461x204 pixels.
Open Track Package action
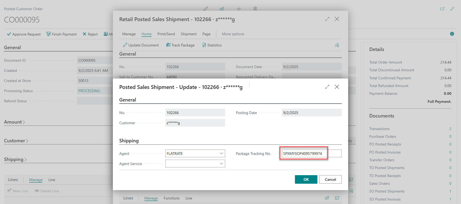point(180,45)
